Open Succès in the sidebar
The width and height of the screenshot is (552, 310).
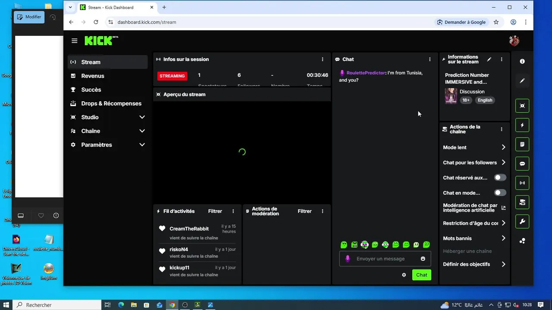pos(107,90)
